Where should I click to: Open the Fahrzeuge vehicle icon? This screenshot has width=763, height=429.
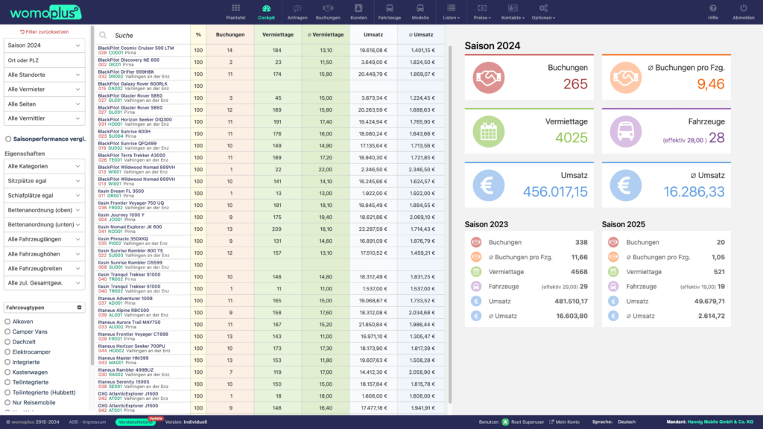tap(390, 8)
